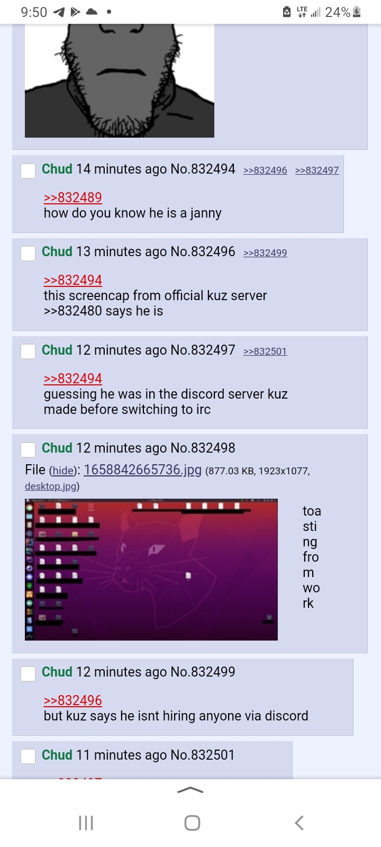Open the desktop.jpg original filename link
The image size is (381, 847).
click(x=50, y=486)
